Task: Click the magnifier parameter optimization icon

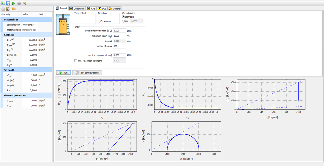Action: 24,3
